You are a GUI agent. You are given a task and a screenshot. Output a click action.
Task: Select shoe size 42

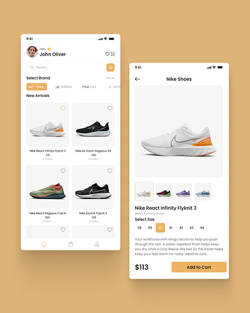click(x=181, y=228)
